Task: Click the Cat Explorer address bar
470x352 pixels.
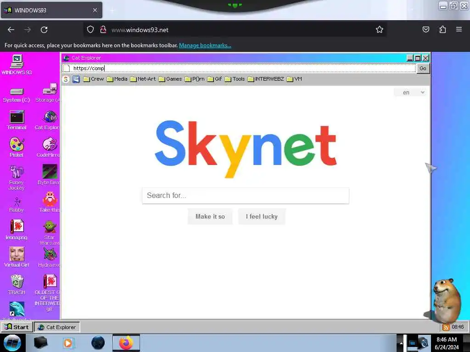Action: 239,68
